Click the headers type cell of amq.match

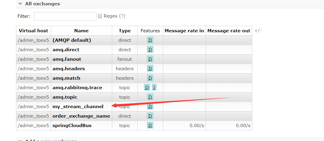pyautogui.click(x=125, y=78)
